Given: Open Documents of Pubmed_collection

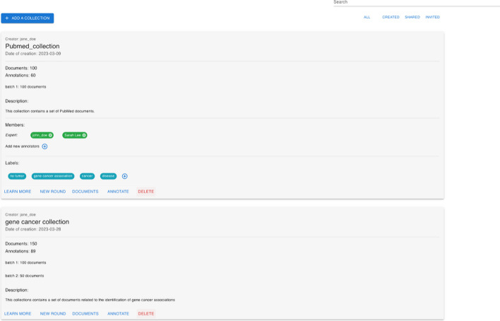Looking at the screenshot, I should (x=85, y=191).
